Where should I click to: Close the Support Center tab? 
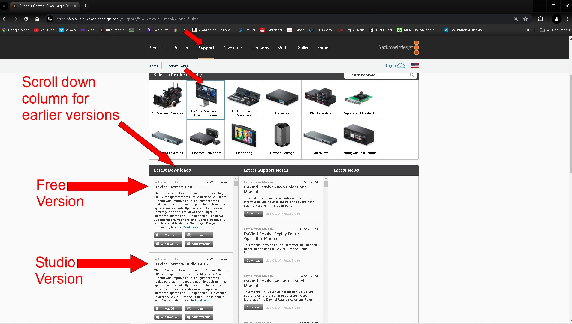pyautogui.click(x=75, y=6)
